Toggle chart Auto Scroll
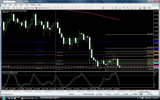This screenshot has height=100, width=160. point(132,8)
